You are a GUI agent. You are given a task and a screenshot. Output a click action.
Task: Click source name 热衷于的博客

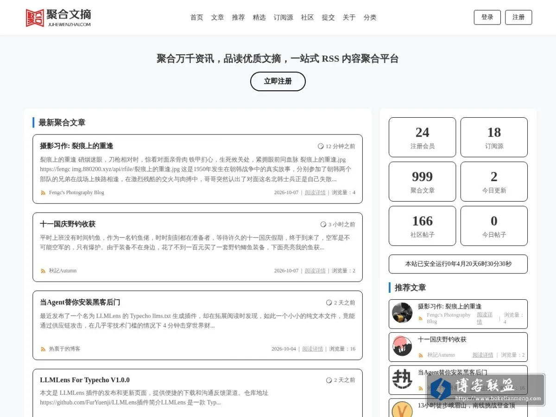pos(64,349)
